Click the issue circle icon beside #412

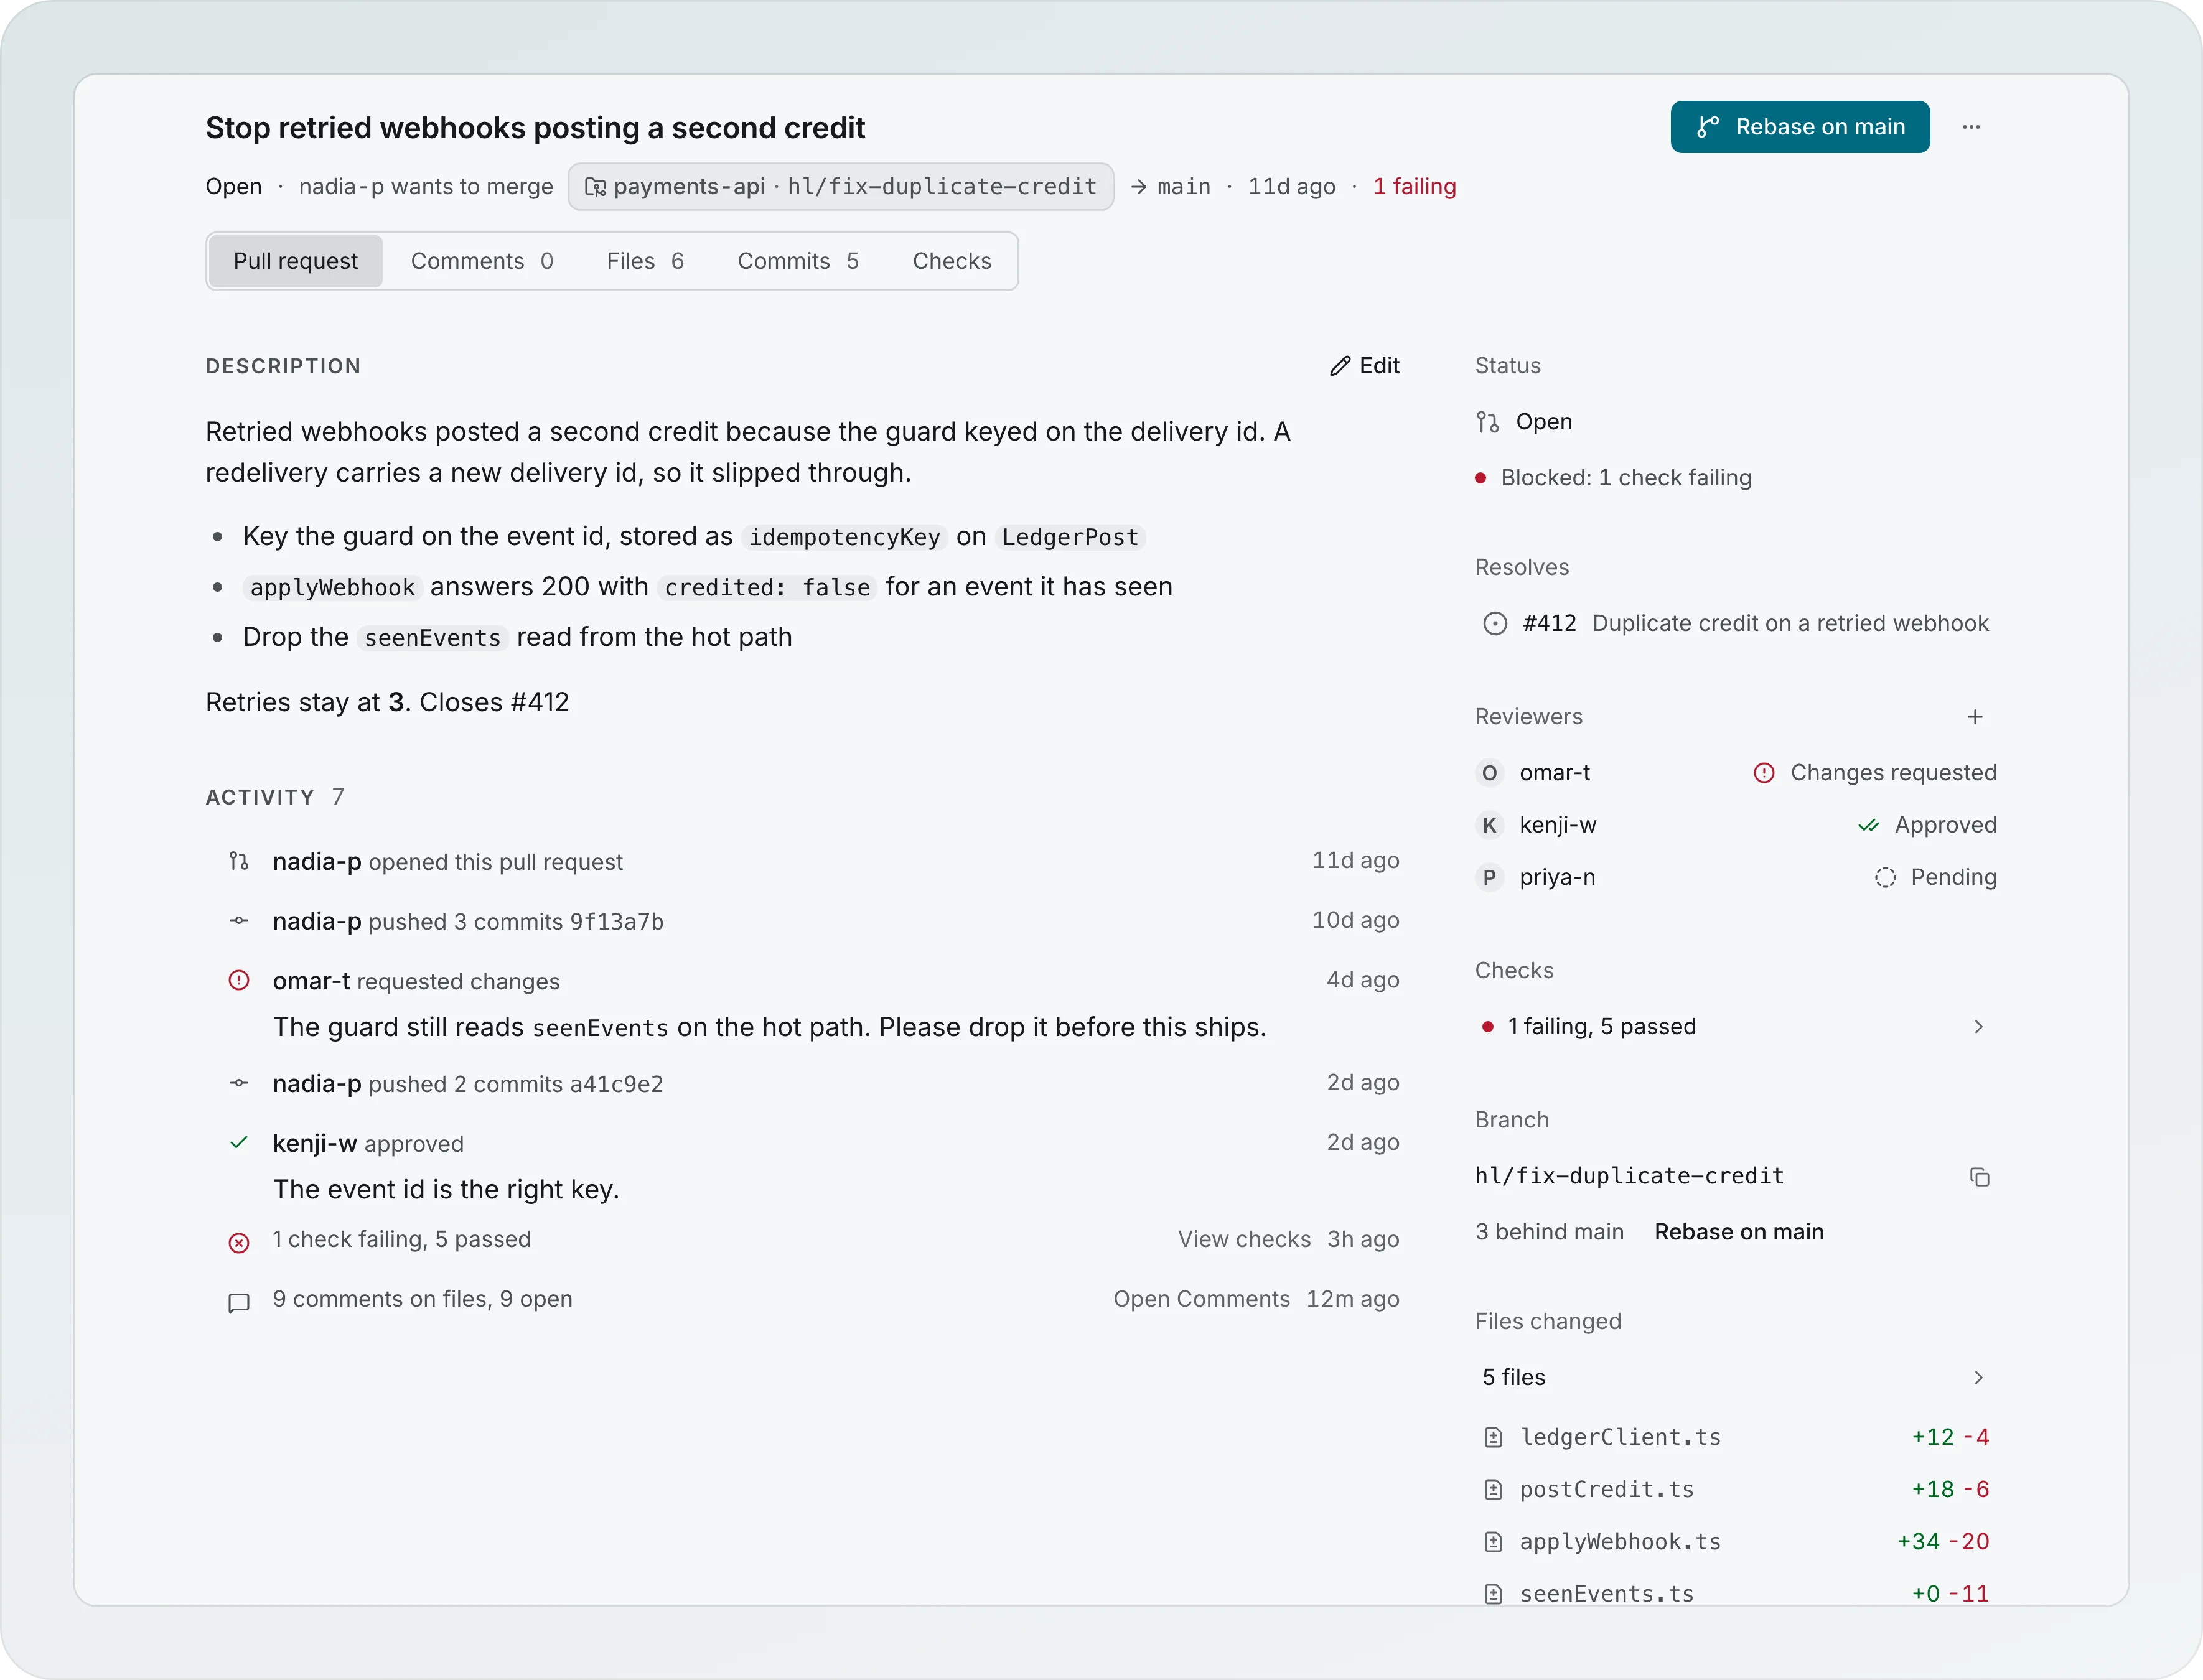1495,624
